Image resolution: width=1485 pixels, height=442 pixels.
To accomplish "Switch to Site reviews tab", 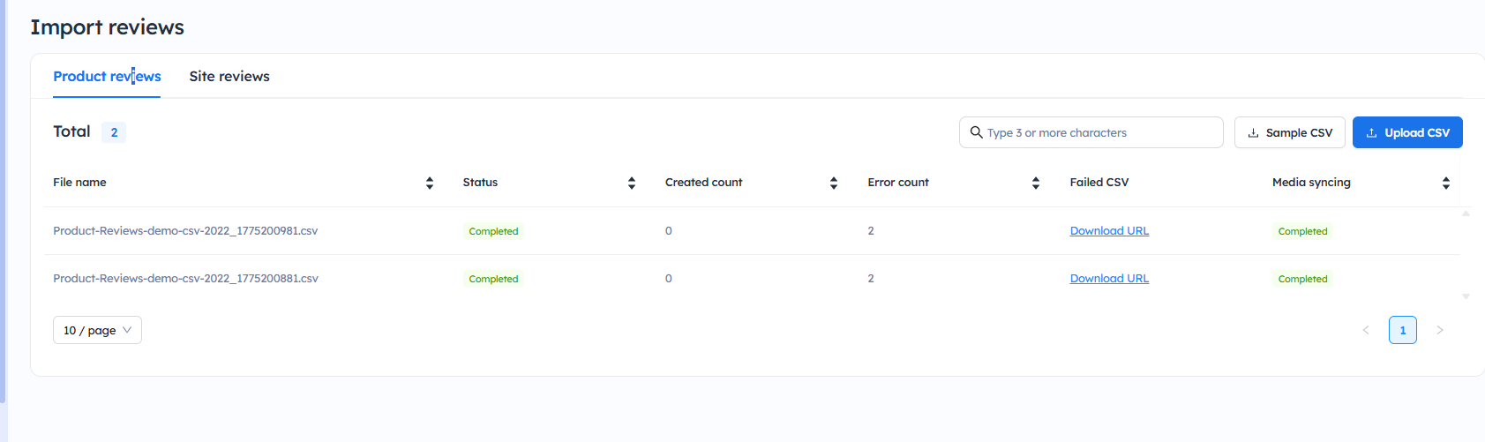I will pos(229,77).
